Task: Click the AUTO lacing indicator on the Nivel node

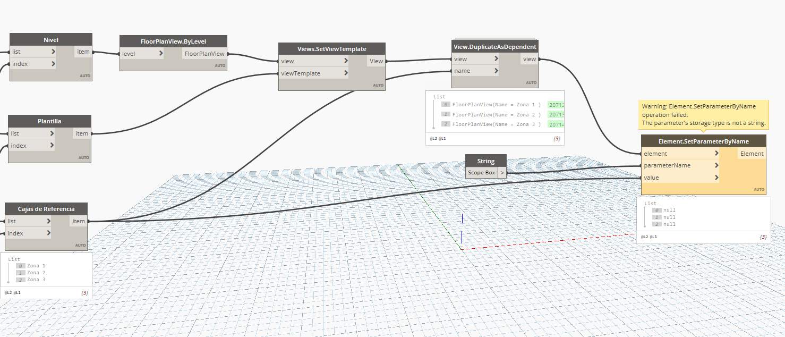Action: point(85,76)
